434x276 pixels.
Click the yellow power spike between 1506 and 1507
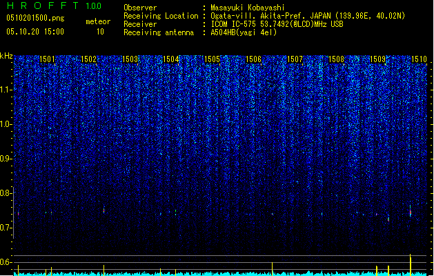click(x=272, y=269)
